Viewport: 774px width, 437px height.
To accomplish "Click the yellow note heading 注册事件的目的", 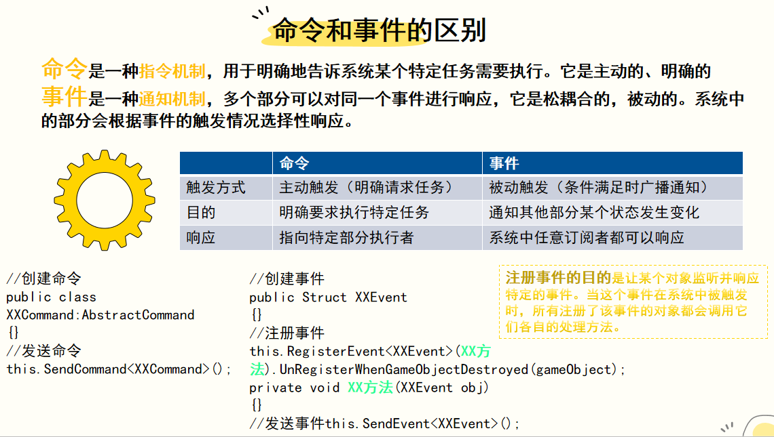I will [x=558, y=278].
